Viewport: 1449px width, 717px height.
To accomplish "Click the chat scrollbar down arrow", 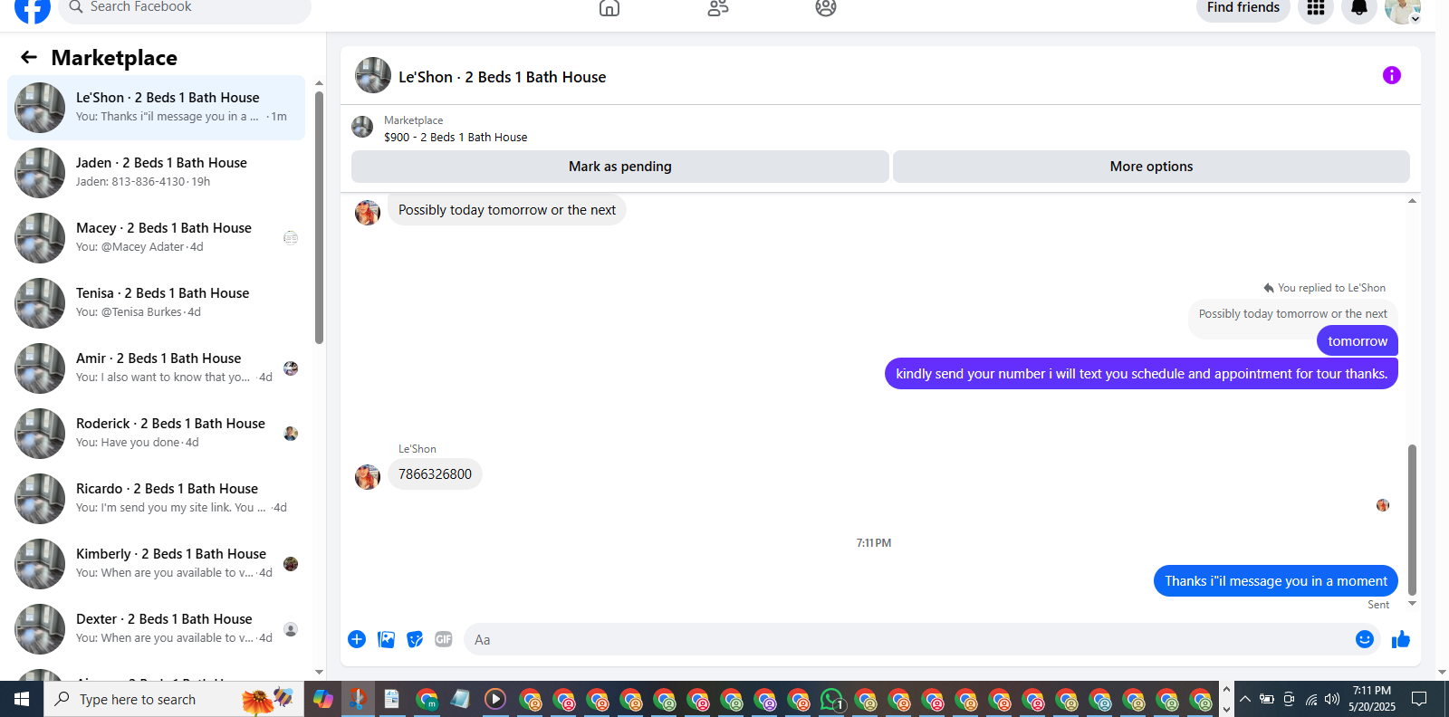I will pyautogui.click(x=1412, y=604).
